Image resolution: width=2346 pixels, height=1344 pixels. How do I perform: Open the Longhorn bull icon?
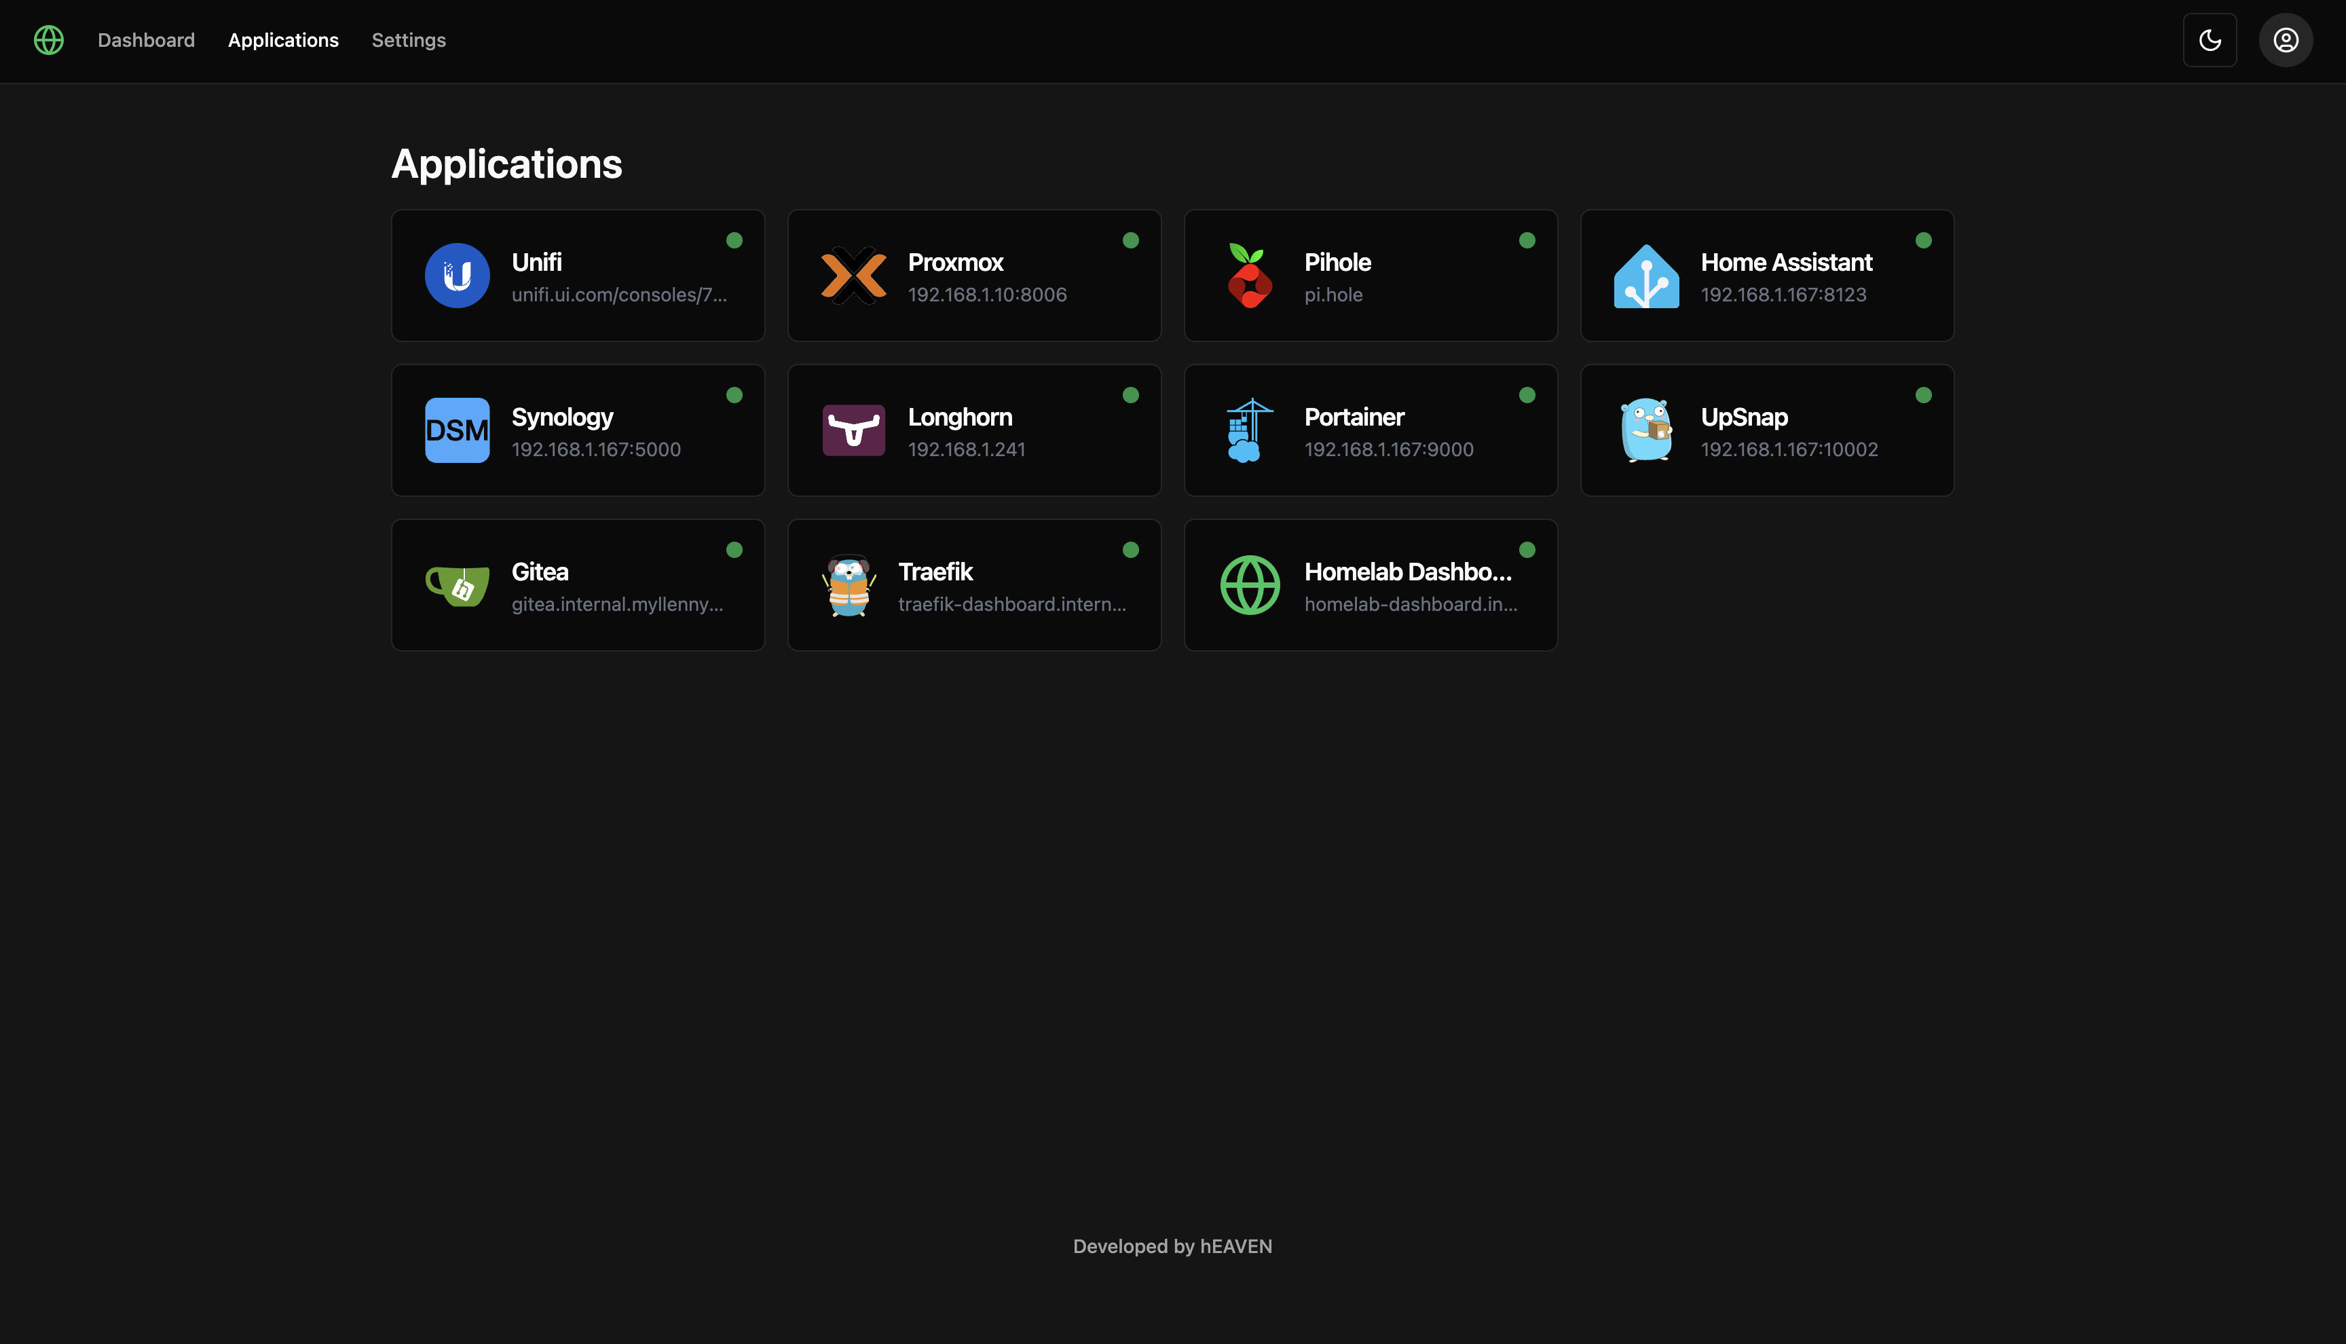[854, 429]
